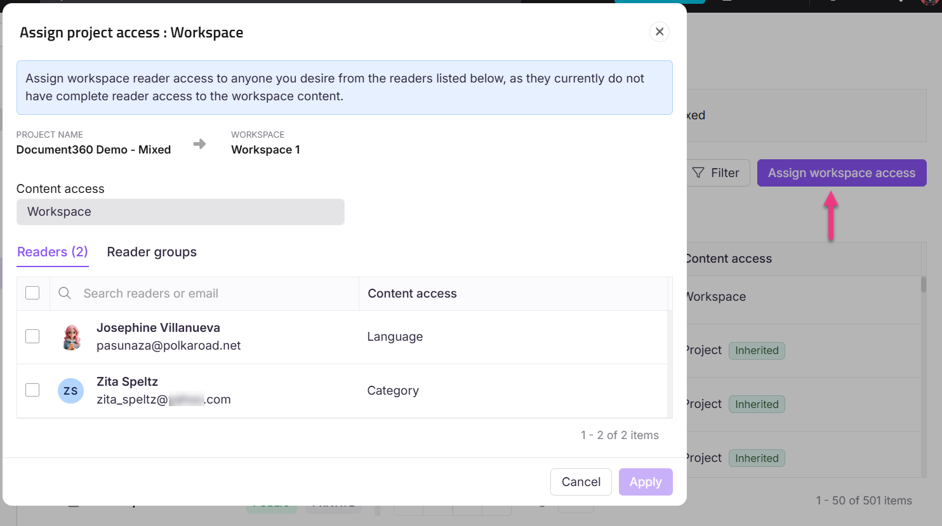
Task: Click the Filter funnel icon
Action: 698,173
